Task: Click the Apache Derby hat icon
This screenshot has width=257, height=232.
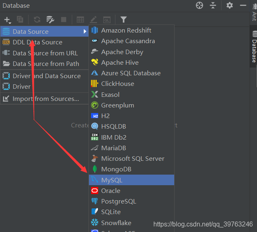Action: coord(95,52)
